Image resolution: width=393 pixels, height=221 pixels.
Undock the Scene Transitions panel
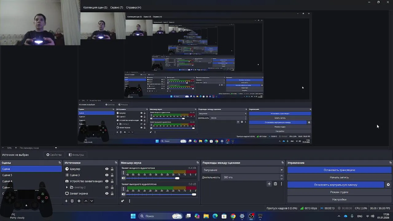coord(282,163)
